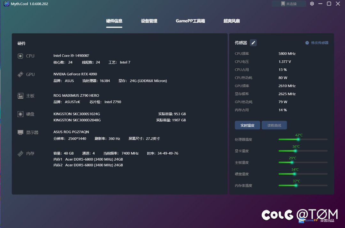Click the 内存1 Acer DDR5-6800 row

(88, 159)
